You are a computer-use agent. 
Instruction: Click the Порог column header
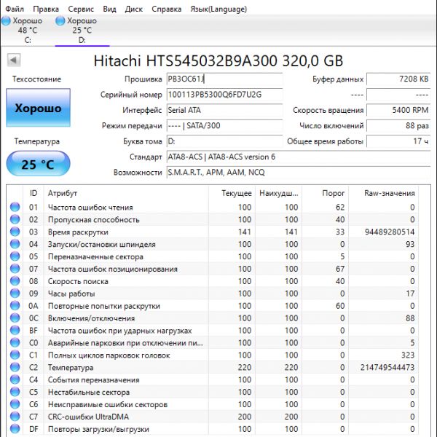coord(326,193)
